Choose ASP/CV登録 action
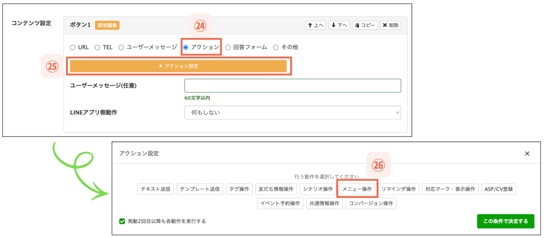 499,189
